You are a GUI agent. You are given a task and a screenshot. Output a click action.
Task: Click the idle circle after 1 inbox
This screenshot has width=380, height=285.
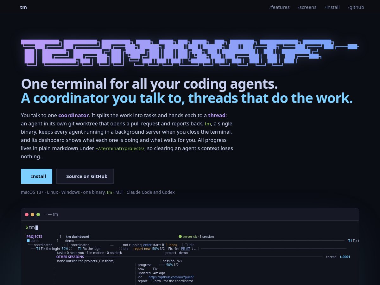[186, 245]
